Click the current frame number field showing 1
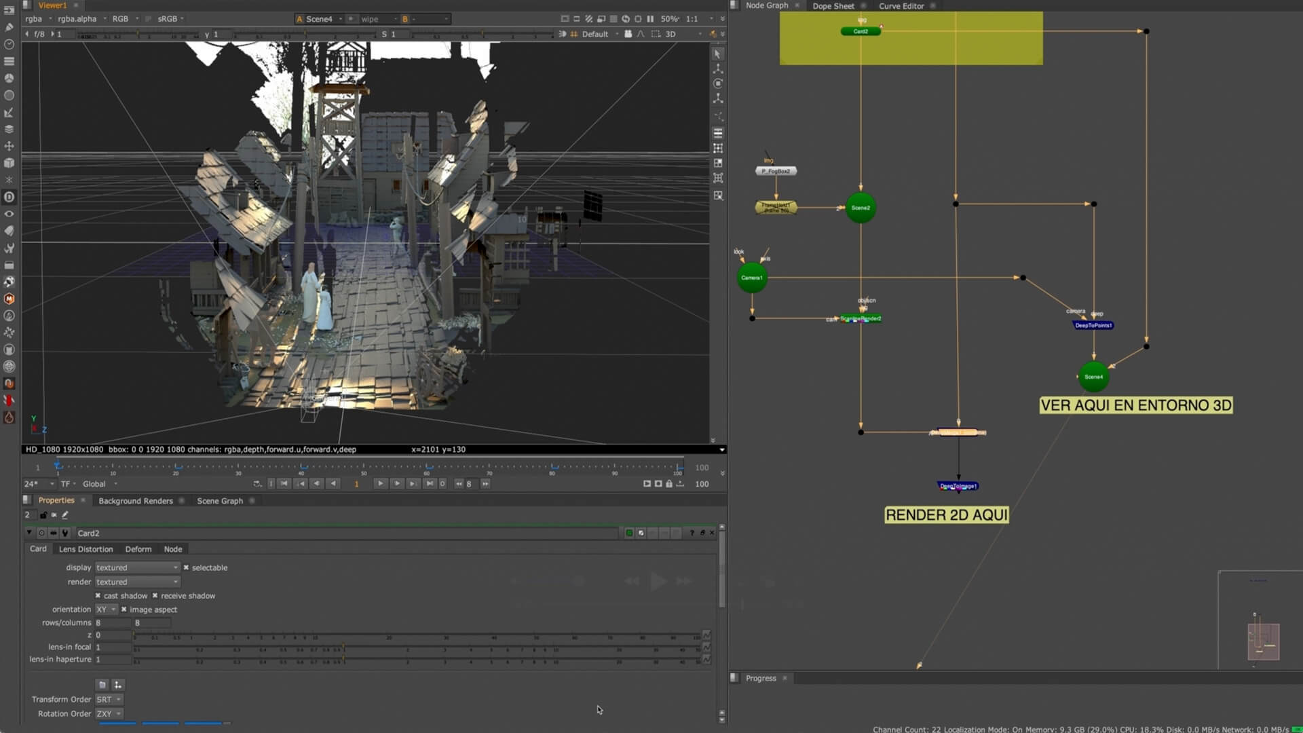 (357, 484)
